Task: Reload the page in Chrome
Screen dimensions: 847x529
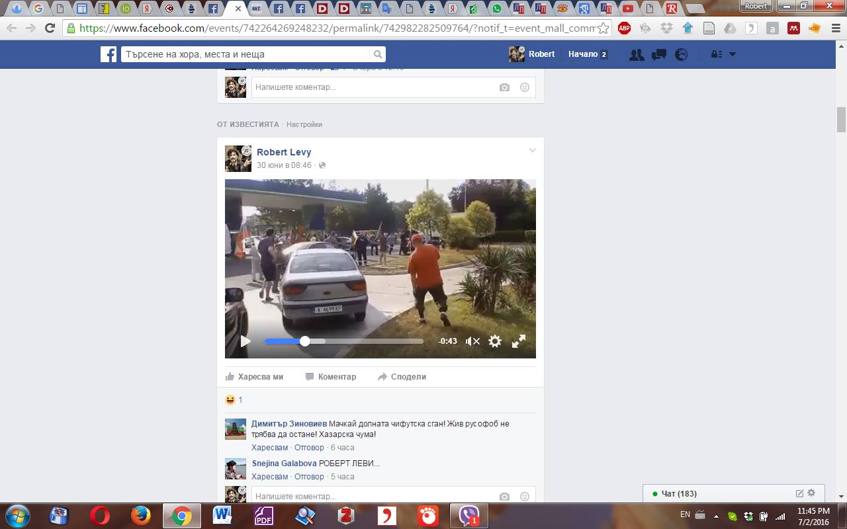Action: click(x=50, y=28)
